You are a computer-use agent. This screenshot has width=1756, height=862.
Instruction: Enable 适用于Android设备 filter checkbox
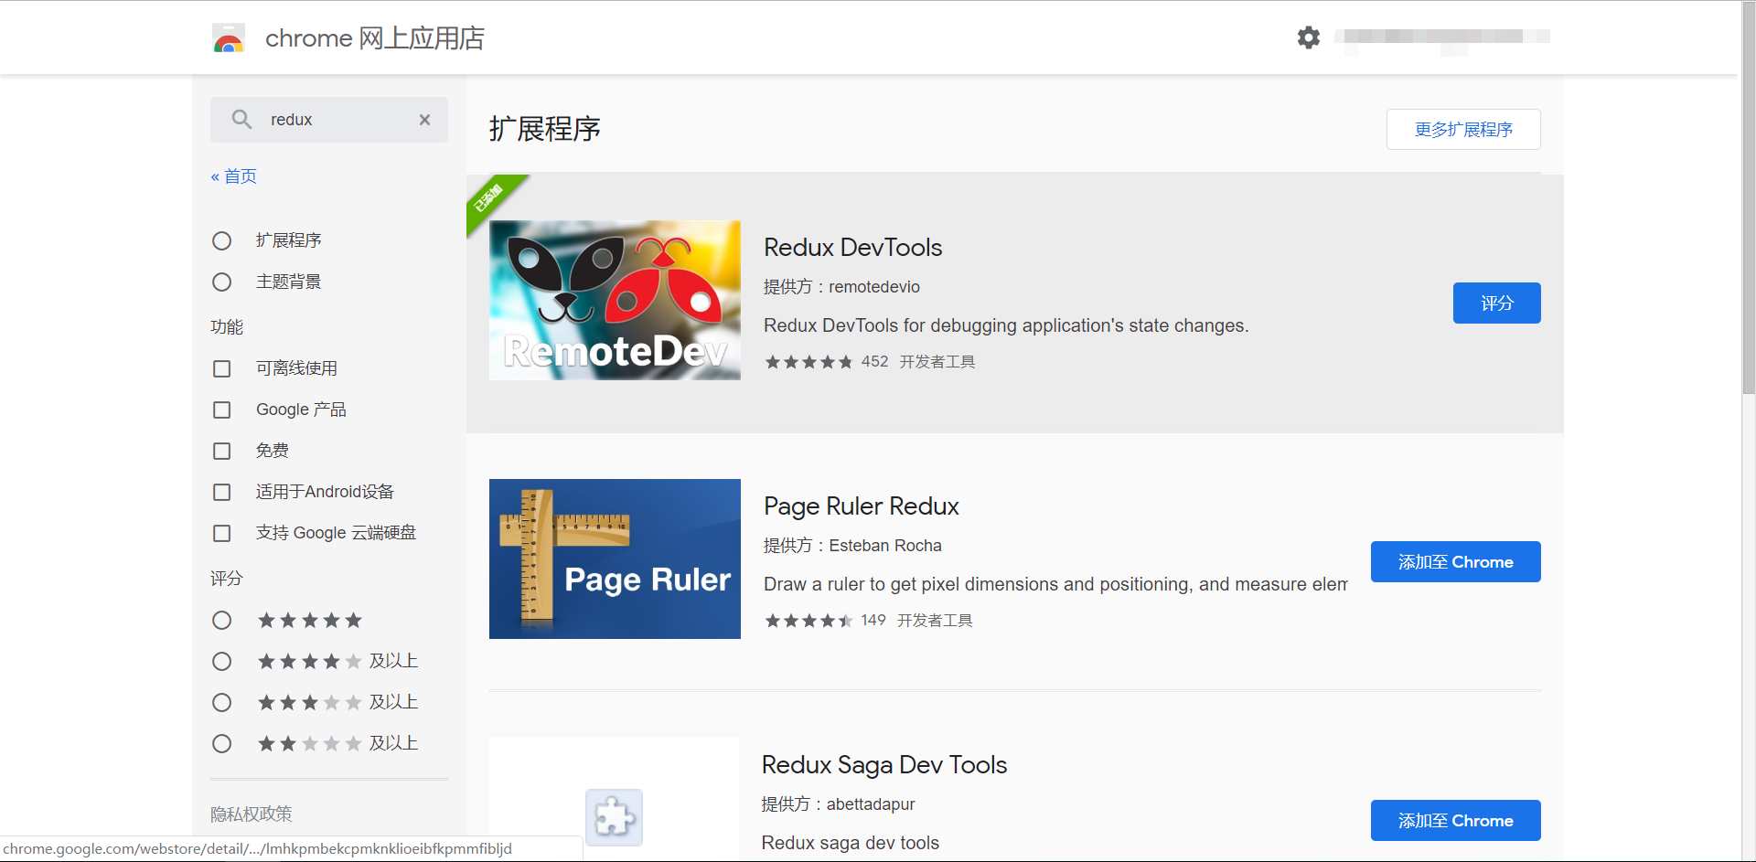point(222,492)
